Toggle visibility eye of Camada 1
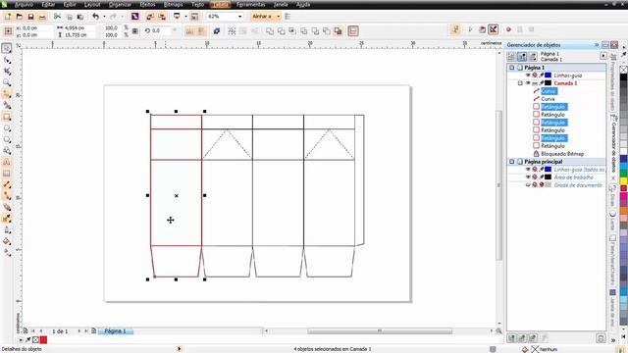The image size is (628, 353). [528, 83]
